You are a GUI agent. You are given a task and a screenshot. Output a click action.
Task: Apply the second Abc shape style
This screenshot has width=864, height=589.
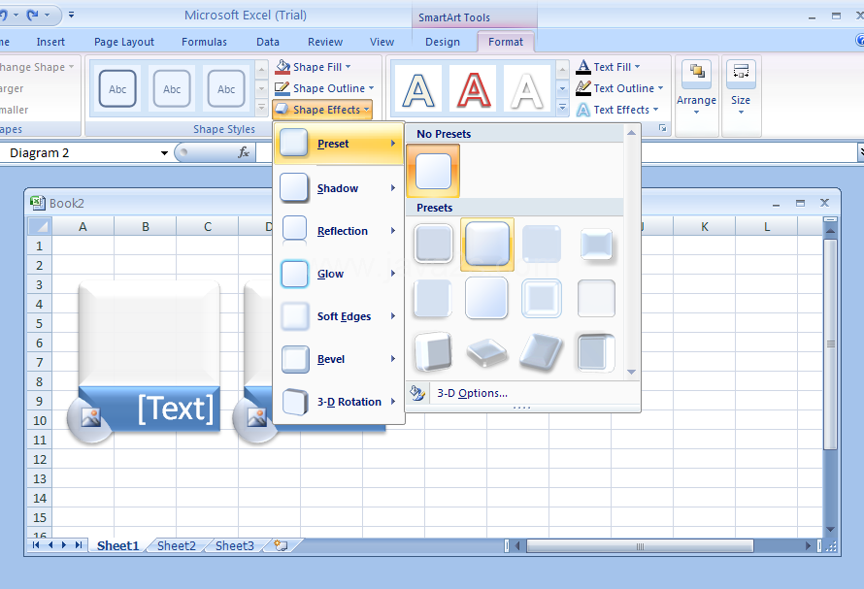[x=172, y=88]
